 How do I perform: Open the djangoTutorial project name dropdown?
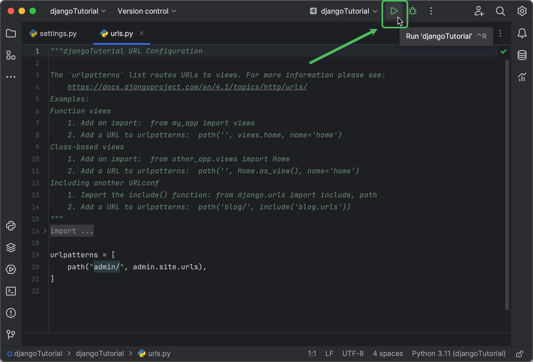coord(78,11)
